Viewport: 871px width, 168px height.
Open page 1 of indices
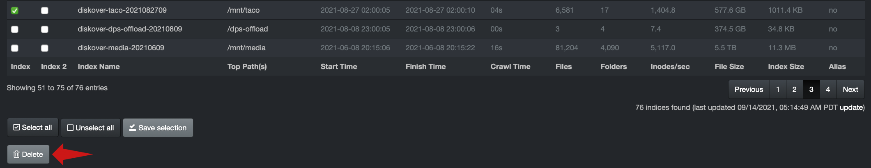pyautogui.click(x=778, y=90)
